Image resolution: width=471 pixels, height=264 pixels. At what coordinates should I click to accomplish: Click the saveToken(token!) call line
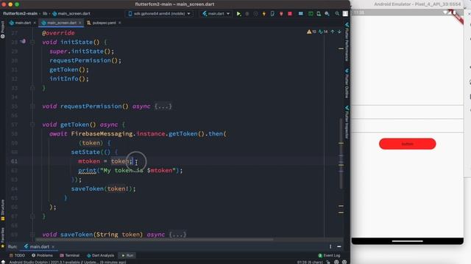[x=103, y=188]
